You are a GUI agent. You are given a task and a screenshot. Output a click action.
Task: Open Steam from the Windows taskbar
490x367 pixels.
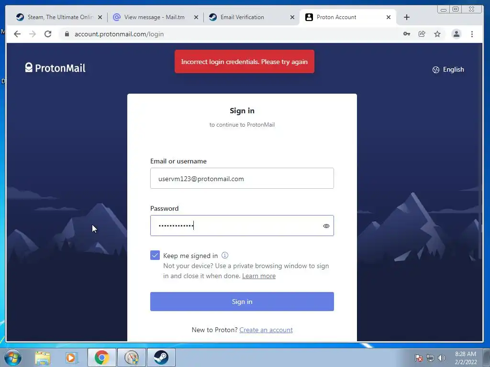click(x=161, y=357)
